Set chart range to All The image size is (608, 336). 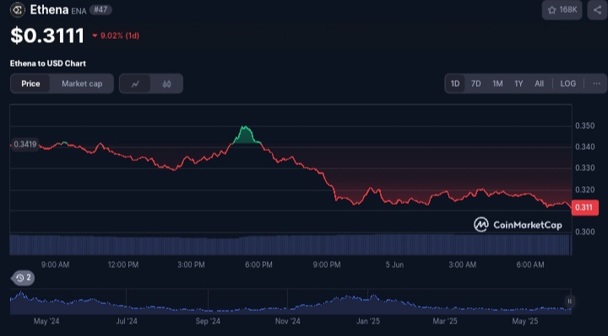click(x=539, y=83)
